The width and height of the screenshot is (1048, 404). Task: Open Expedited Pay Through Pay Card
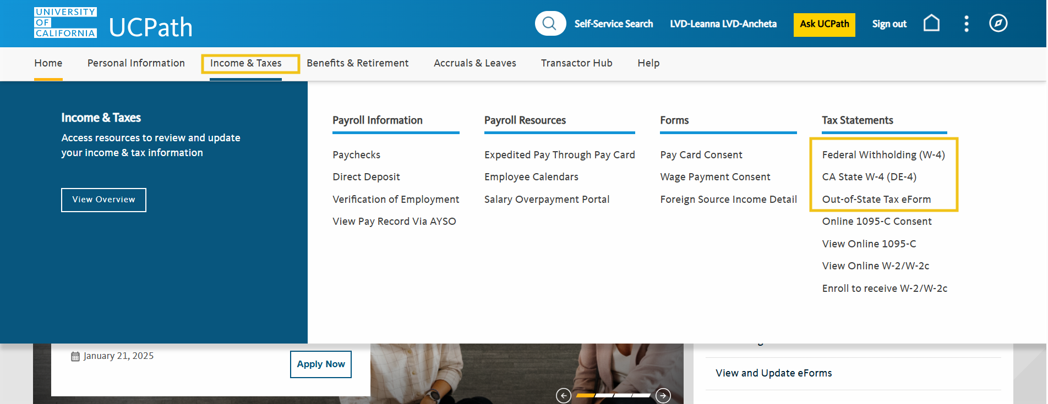tap(560, 155)
